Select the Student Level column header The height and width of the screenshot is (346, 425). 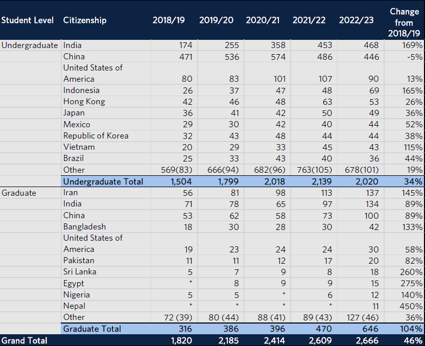(x=28, y=20)
